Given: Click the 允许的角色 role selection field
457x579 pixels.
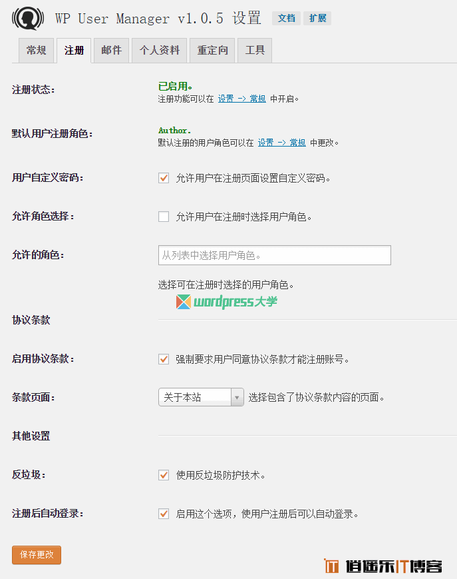Looking at the screenshot, I should (274, 255).
